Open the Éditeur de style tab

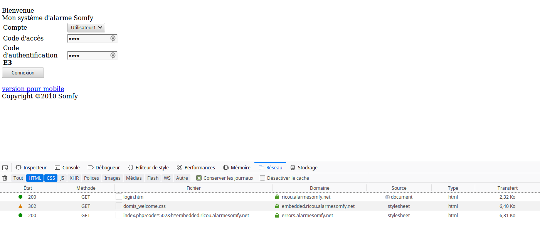pyautogui.click(x=148, y=168)
